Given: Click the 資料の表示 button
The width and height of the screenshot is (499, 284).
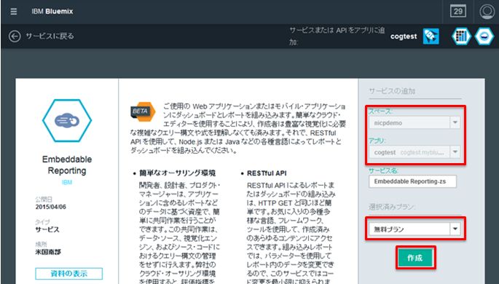Looking at the screenshot, I should [x=68, y=274].
